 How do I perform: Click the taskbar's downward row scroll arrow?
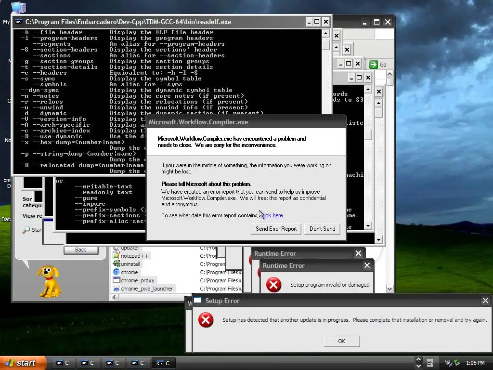coord(418,366)
